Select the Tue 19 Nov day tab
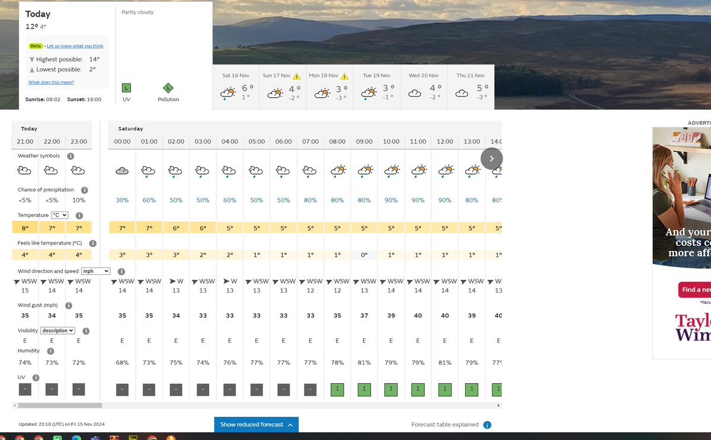The height and width of the screenshot is (440, 711). (x=376, y=87)
